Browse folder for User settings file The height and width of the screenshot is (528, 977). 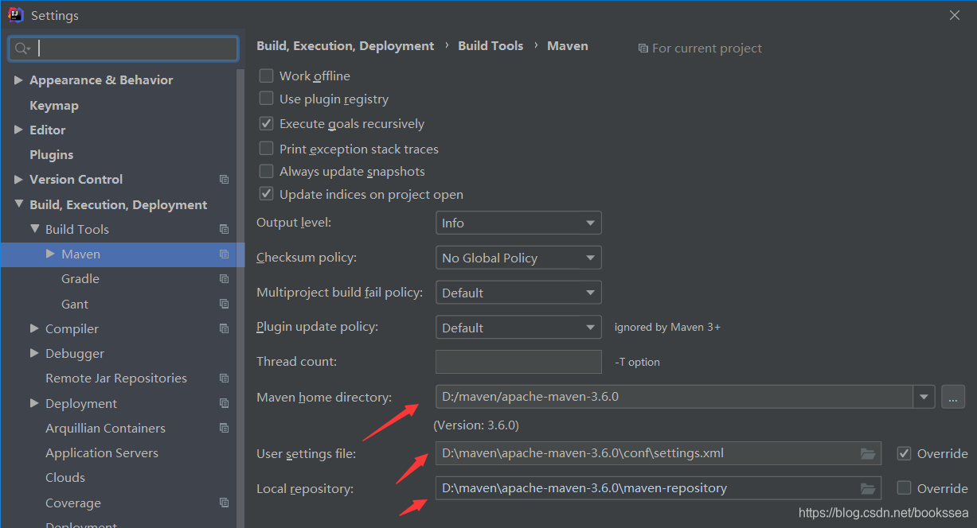[x=868, y=453]
